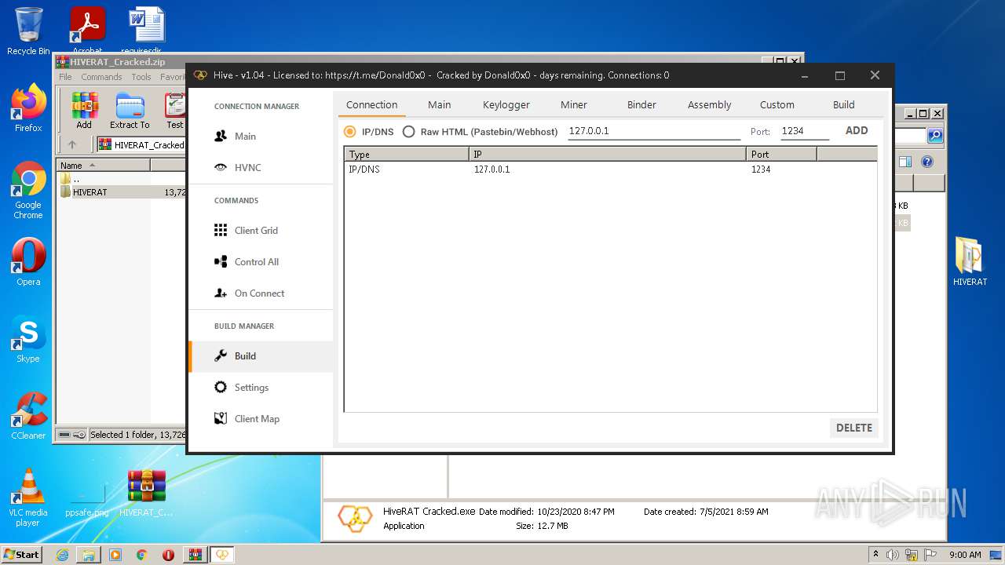The height and width of the screenshot is (565, 1005).
Task: Open Internet Explorer from taskbar
Action: [62, 555]
